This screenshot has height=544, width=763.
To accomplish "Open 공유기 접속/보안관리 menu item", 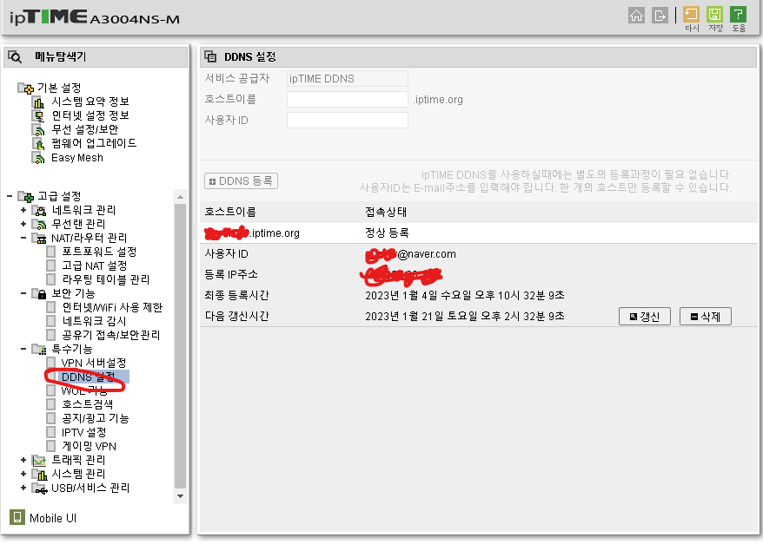I will [110, 335].
